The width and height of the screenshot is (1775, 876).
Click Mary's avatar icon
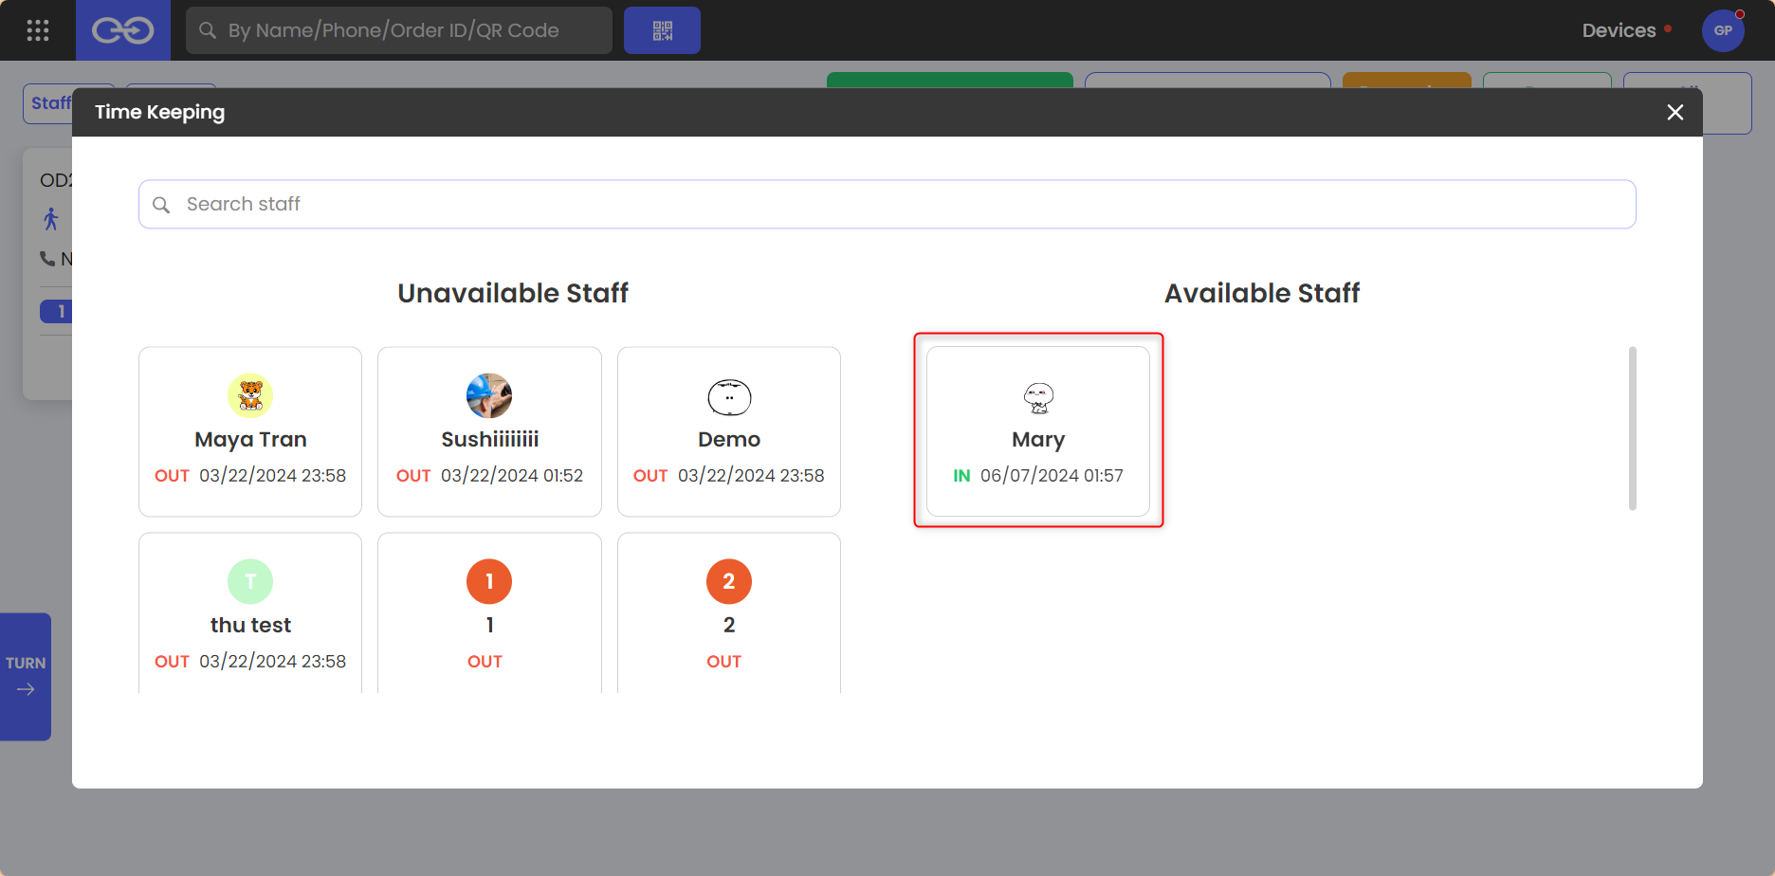click(x=1038, y=398)
